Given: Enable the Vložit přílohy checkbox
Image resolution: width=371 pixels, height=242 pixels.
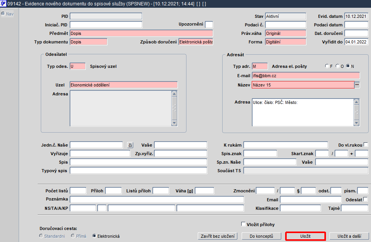Looking at the screenshot, I should click(243, 224).
